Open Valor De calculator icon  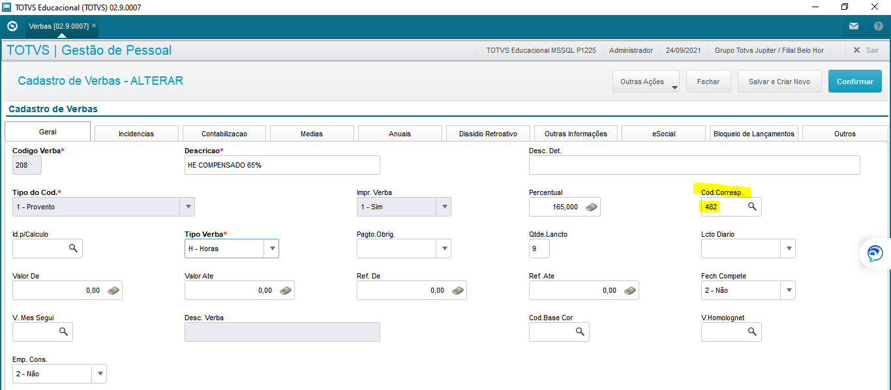point(113,290)
